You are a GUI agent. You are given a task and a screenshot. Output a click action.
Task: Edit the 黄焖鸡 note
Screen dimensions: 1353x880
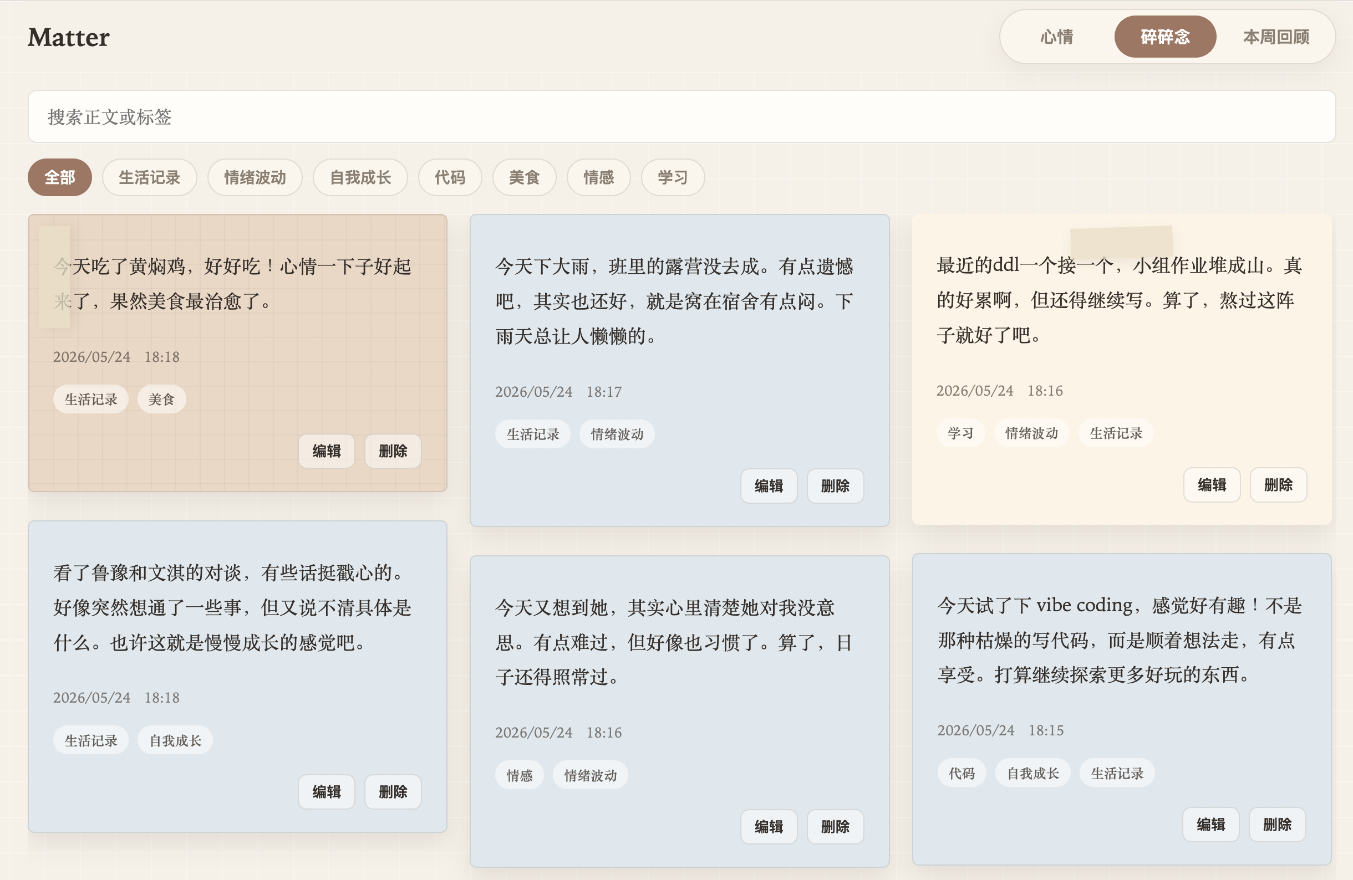327,451
